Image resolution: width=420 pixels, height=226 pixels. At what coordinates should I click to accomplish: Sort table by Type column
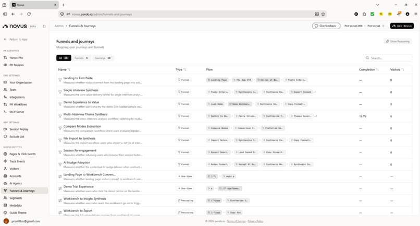coord(181,70)
